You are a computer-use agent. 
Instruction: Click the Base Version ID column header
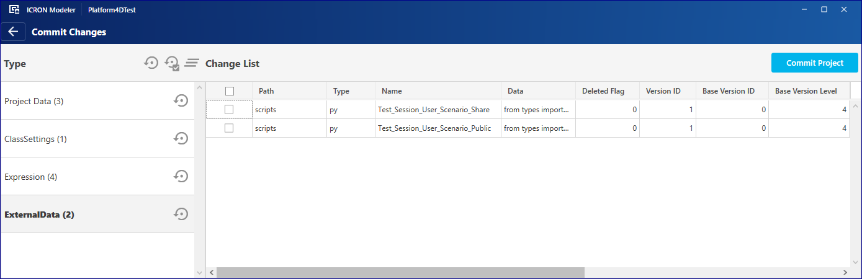732,91
